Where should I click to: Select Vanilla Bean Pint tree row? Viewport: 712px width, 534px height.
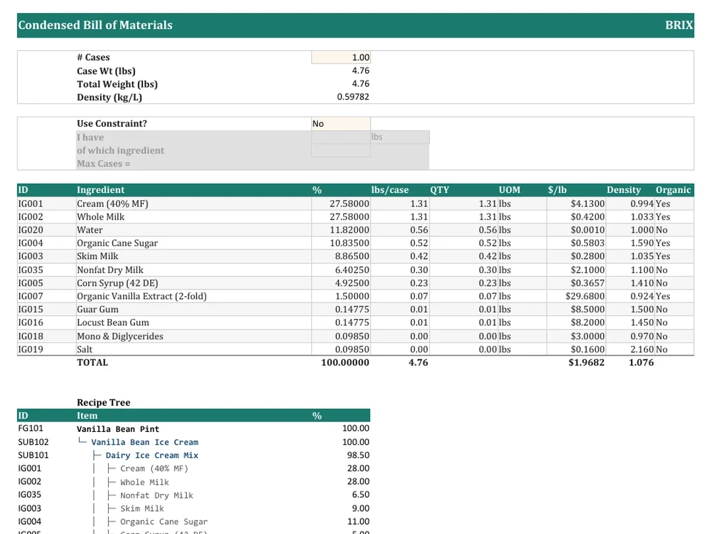pos(118,429)
